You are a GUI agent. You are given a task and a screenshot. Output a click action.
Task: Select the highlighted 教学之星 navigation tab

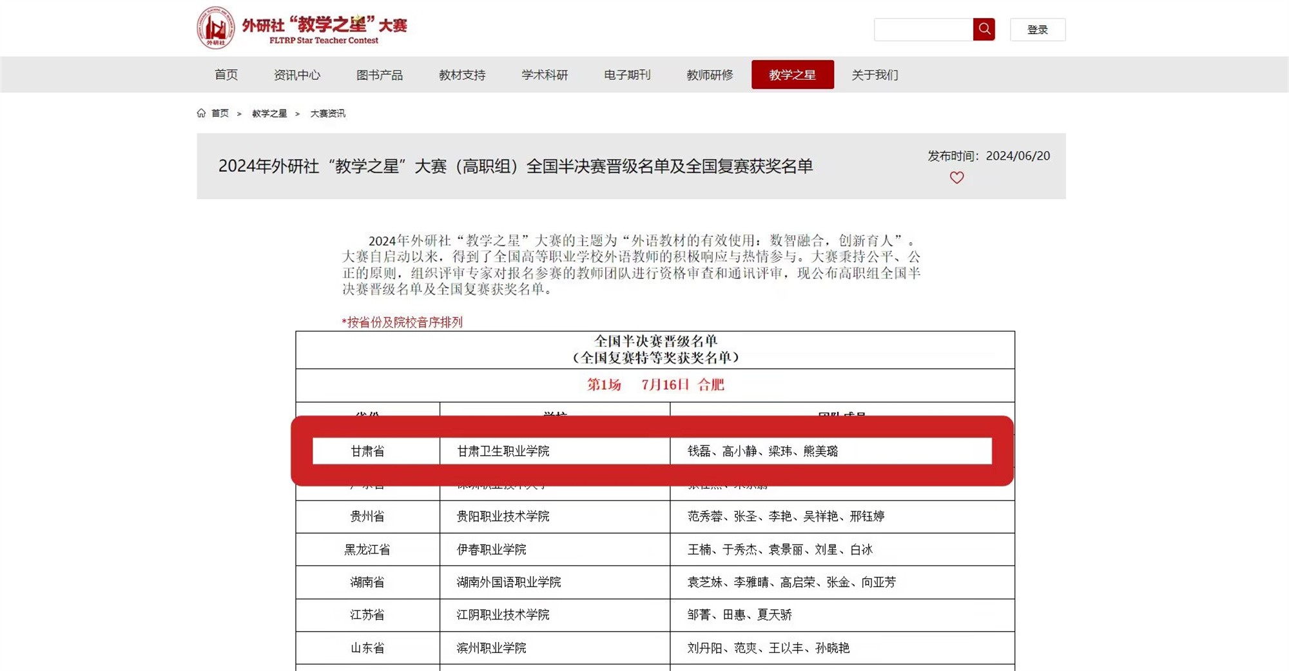792,75
